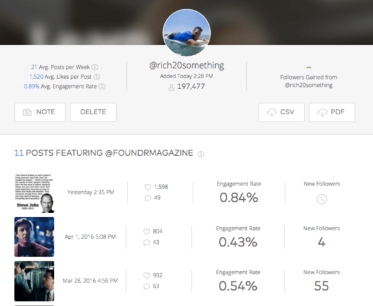373x306 pixels.
Task: Click the 43 comments count
Action: click(156, 242)
